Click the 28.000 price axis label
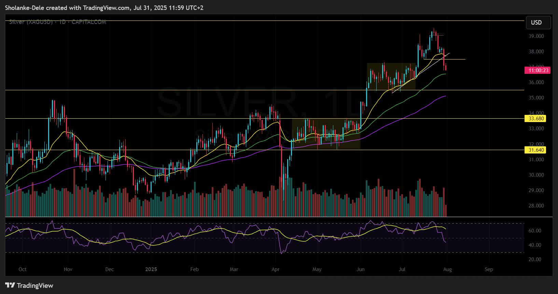The image size is (558, 294). pyautogui.click(x=536, y=206)
